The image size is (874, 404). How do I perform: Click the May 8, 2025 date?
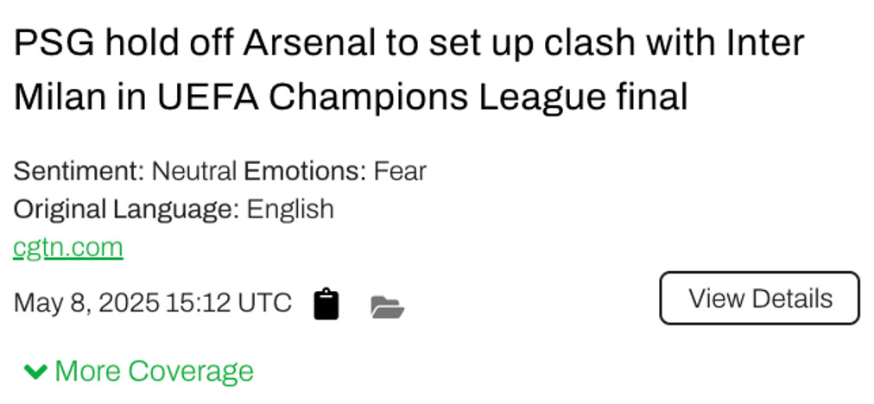point(86,303)
